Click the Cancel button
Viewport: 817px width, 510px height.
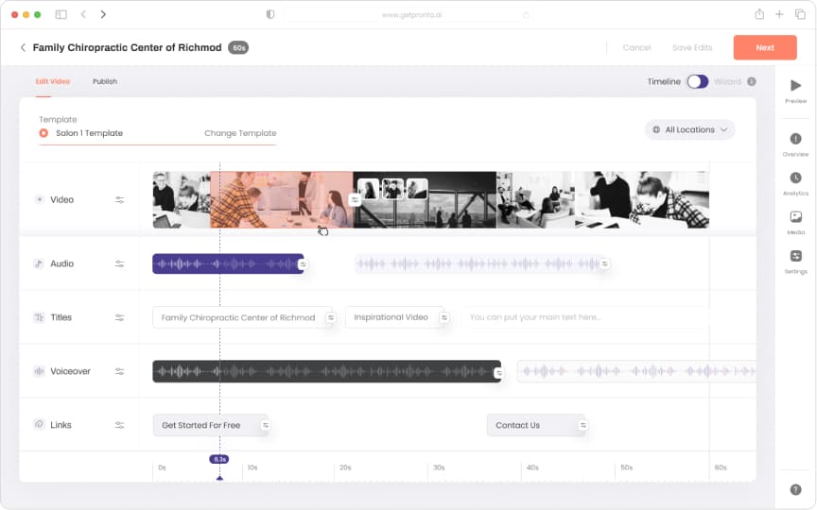(636, 47)
